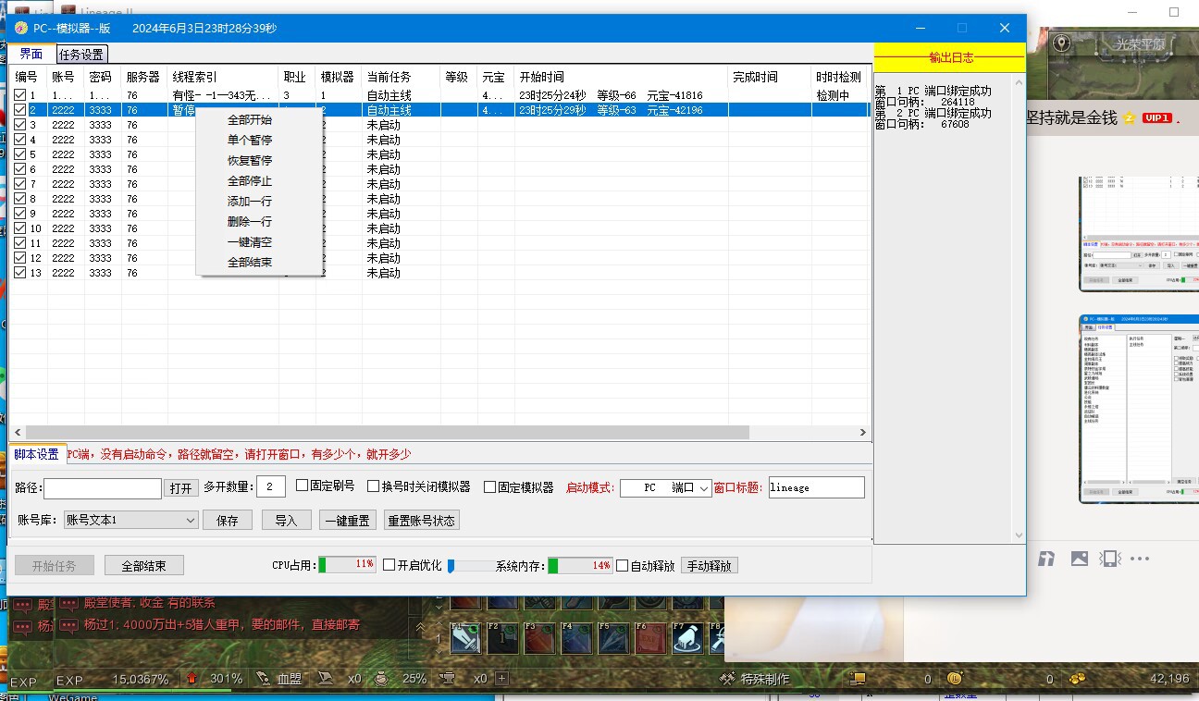
Task: Open the 启动模式 PC端口 dropdown
Action: click(x=704, y=488)
